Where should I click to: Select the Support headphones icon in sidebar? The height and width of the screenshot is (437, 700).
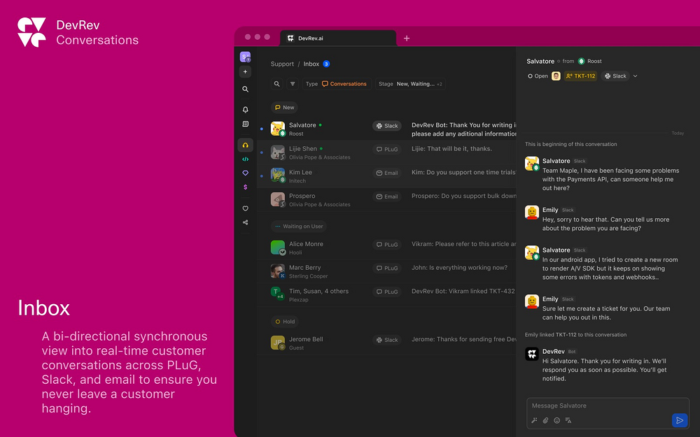[x=245, y=145]
